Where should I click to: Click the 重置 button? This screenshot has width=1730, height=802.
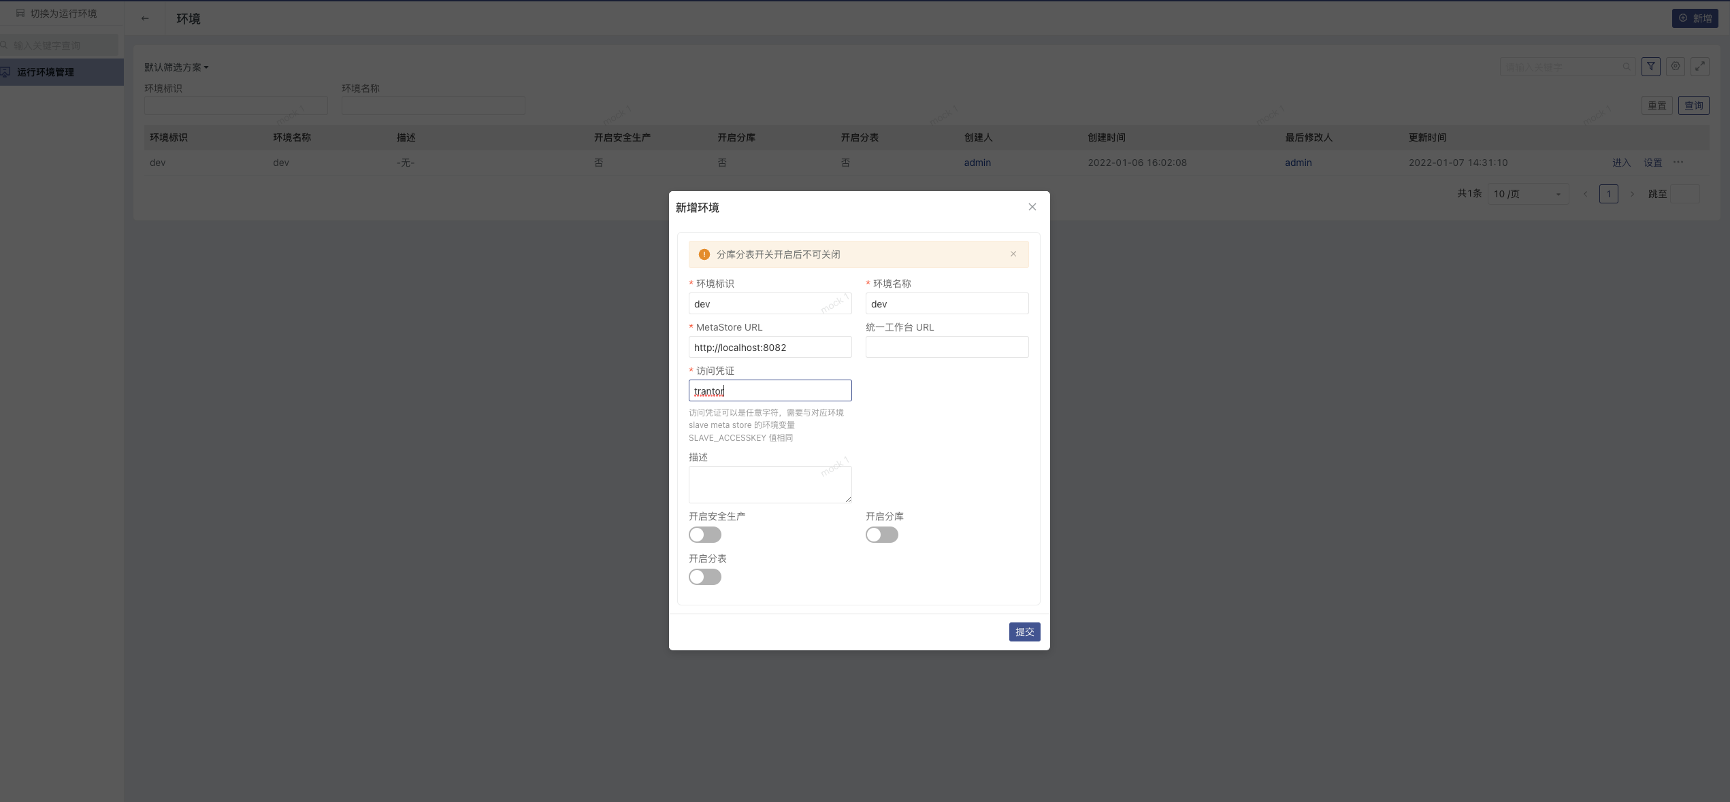pyautogui.click(x=1657, y=105)
